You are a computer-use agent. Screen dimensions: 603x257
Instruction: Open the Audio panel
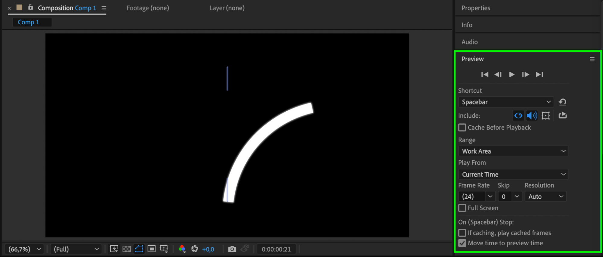pyautogui.click(x=470, y=42)
